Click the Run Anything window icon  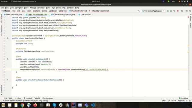pos(187,11)
